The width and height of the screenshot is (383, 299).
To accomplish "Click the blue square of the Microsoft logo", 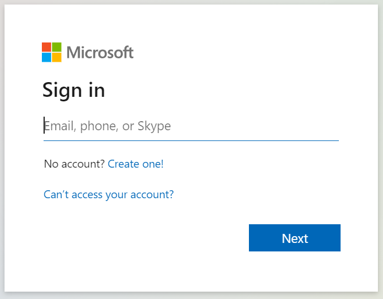I will tap(46, 57).
